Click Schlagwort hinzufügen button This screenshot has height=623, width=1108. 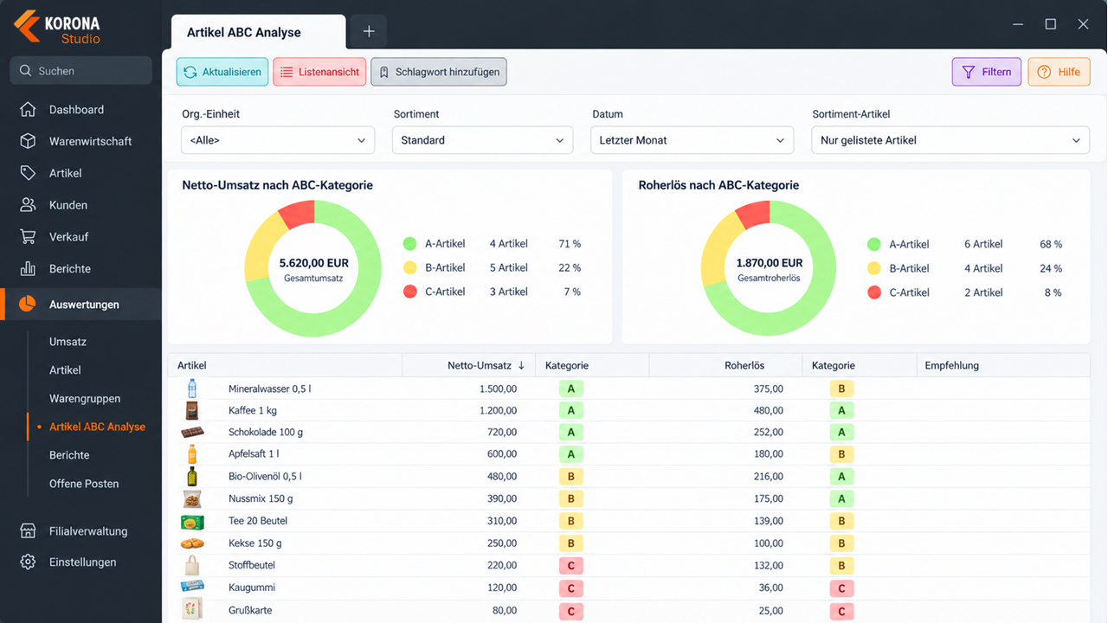439,72
